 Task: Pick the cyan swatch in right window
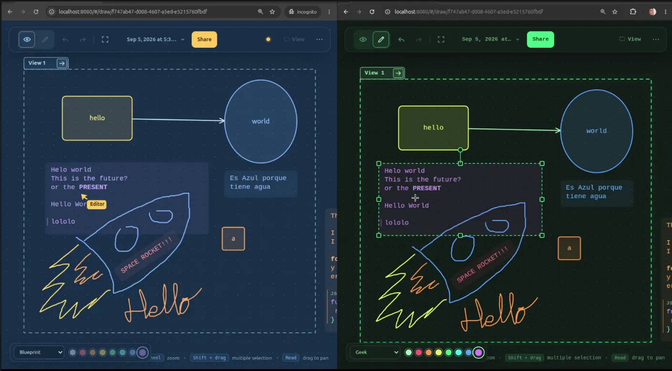coord(459,352)
